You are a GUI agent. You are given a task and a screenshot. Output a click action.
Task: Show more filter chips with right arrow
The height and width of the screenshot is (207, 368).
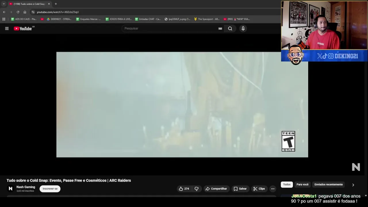coord(353,185)
